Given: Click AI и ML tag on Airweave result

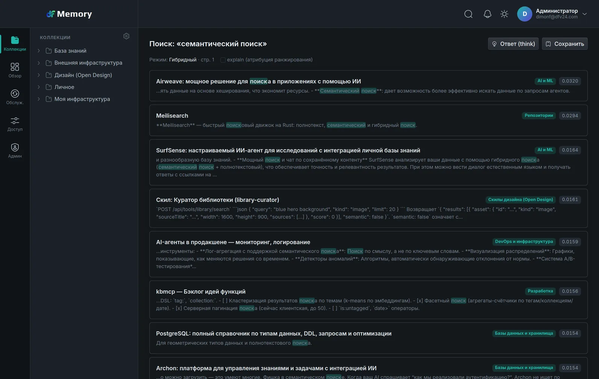Looking at the screenshot, I should tap(545, 81).
